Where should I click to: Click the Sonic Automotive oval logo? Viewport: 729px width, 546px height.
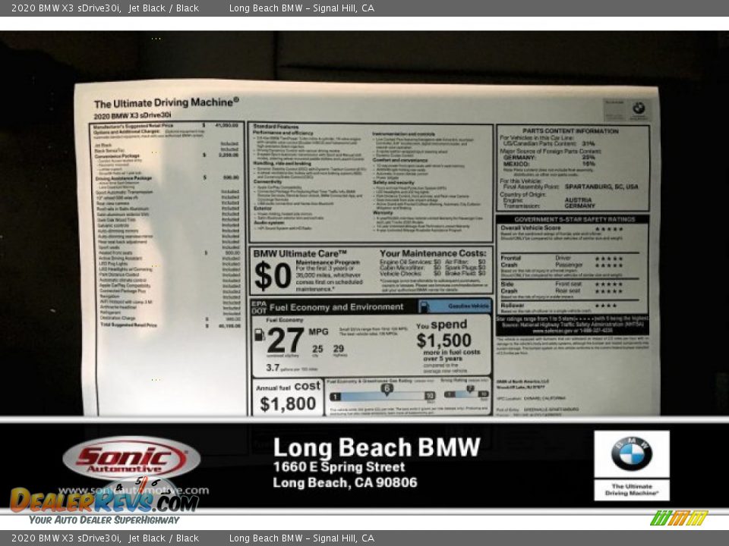(131, 458)
